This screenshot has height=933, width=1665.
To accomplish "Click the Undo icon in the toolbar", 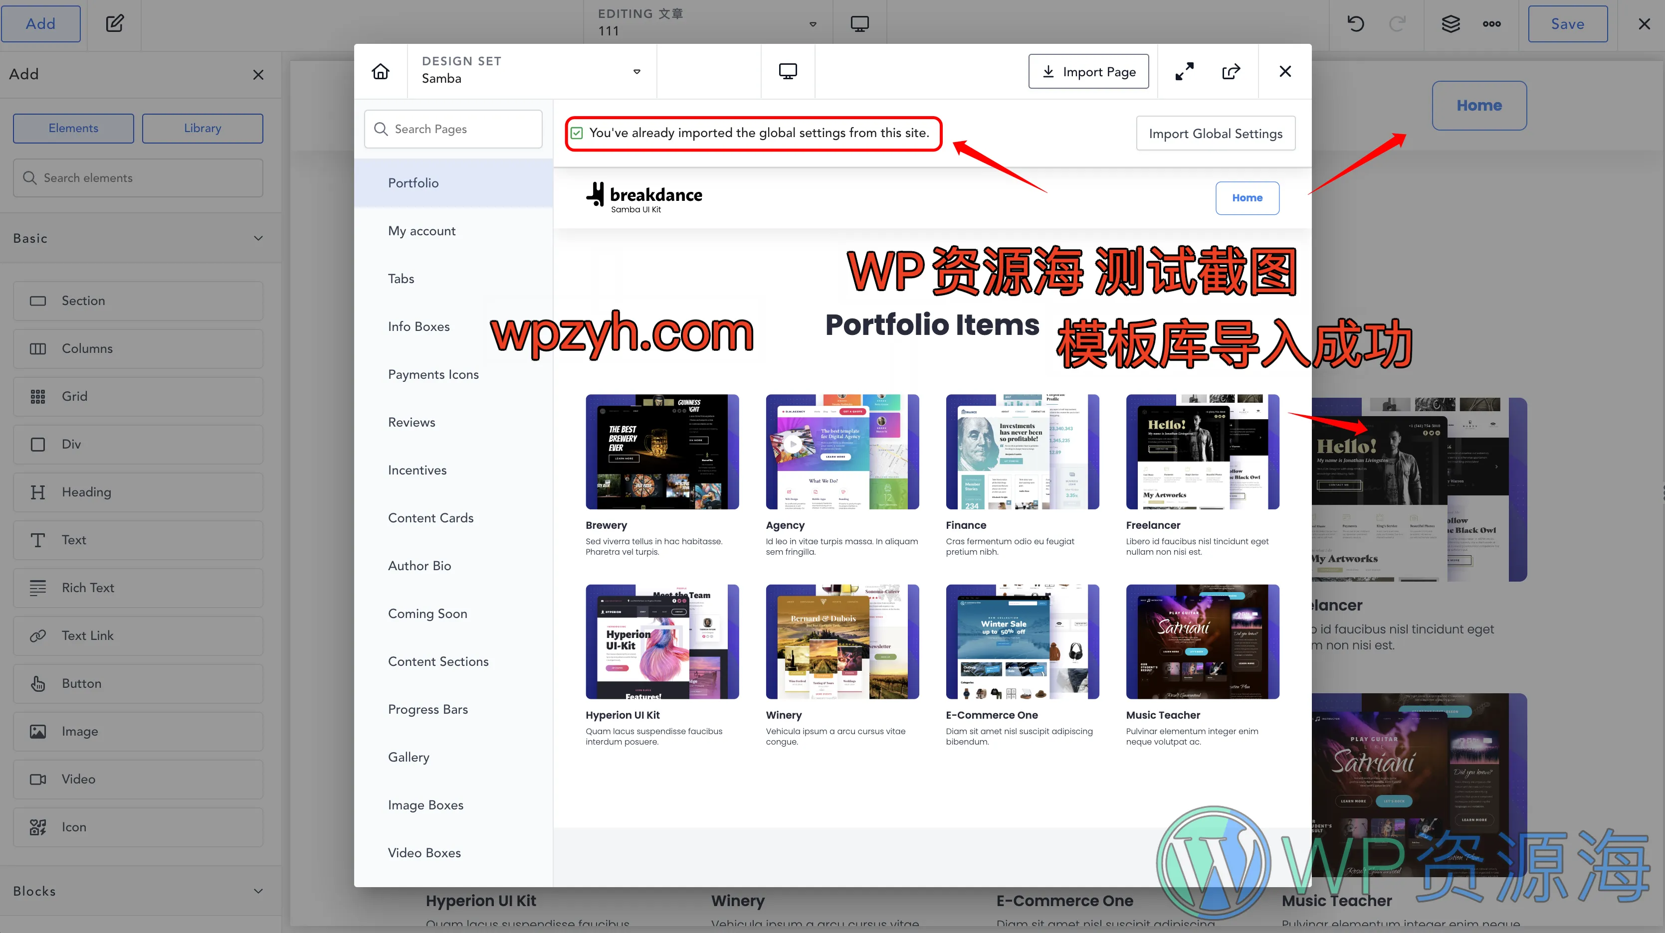I will tap(1355, 24).
